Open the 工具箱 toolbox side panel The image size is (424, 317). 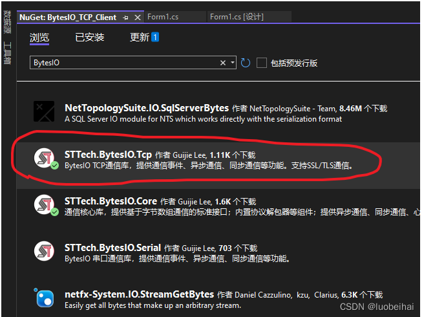(x=7, y=53)
